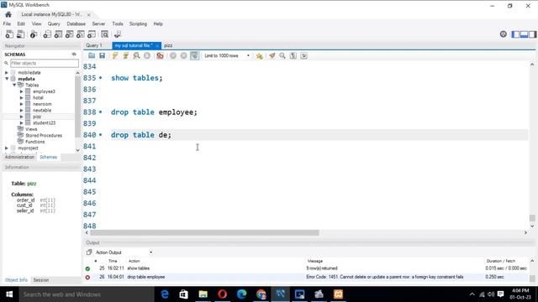Toggle the bottom output panel visibility
The width and height of the screenshot is (538, 302).
point(524,34)
